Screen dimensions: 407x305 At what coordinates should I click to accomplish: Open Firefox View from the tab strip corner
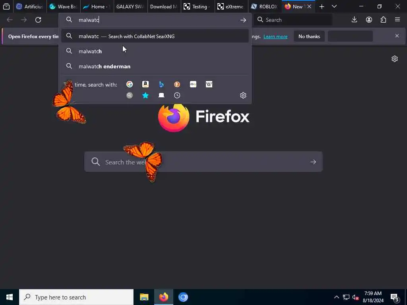[x=6, y=6]
